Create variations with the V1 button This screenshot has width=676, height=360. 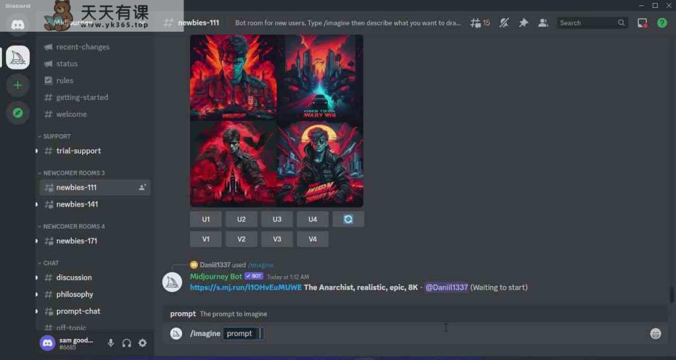tap(206, 239)
